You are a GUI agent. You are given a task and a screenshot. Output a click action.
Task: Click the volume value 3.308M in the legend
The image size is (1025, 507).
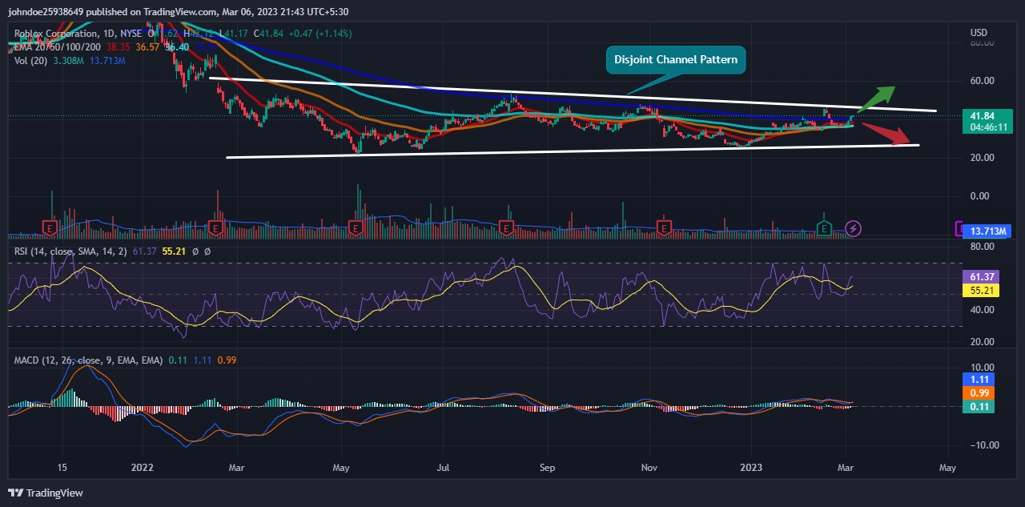[70, 61]
